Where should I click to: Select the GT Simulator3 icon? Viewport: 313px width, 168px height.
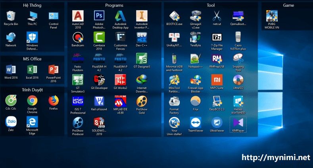78,80
